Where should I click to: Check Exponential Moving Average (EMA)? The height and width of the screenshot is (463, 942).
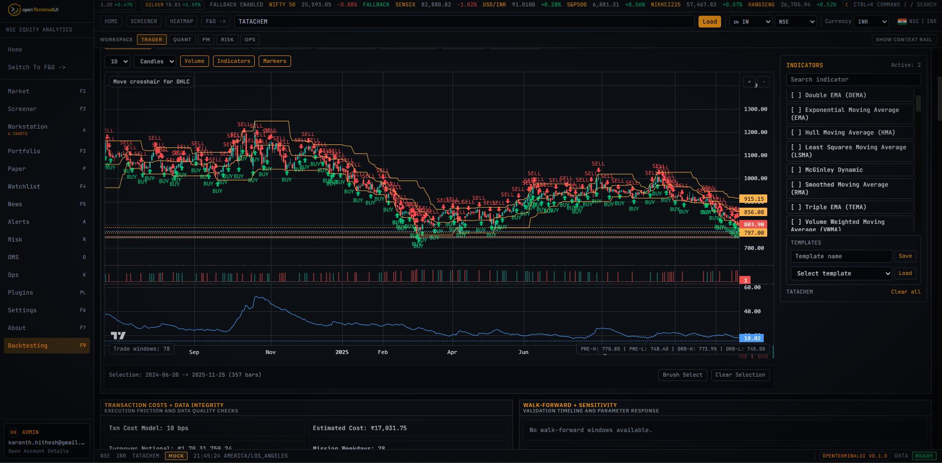[850, 114]
